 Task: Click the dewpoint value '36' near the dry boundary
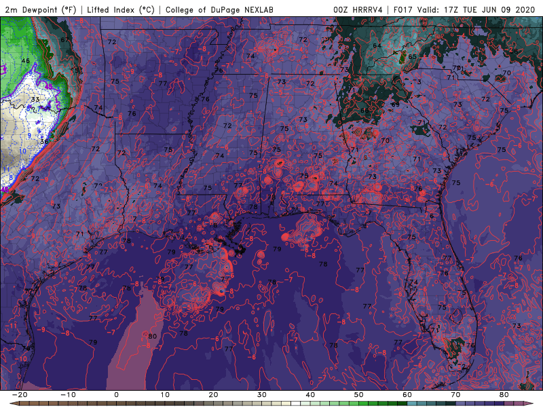point(44,141)
